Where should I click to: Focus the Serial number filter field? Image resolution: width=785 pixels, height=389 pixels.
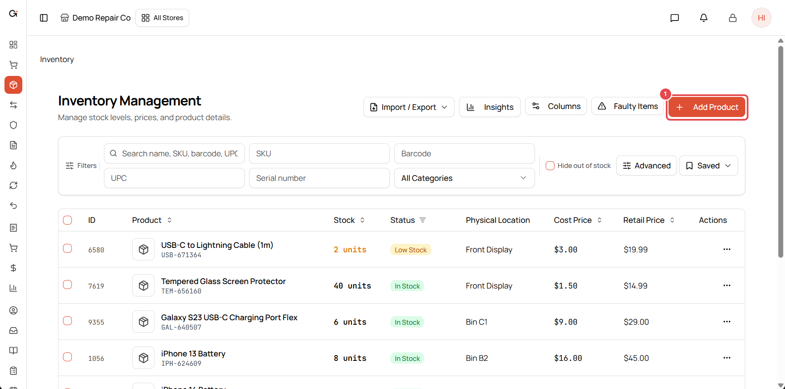click(319, 178)
